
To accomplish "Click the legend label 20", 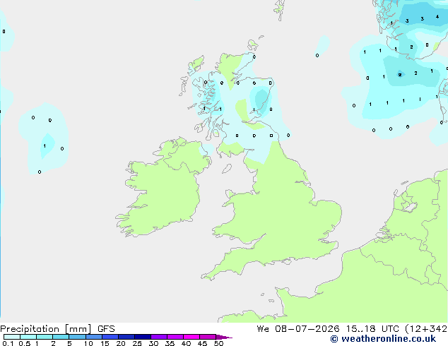I will point(121,343).
